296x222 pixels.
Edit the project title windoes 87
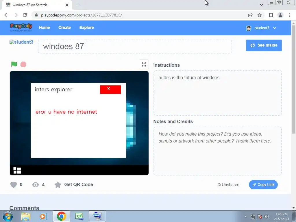135,47
